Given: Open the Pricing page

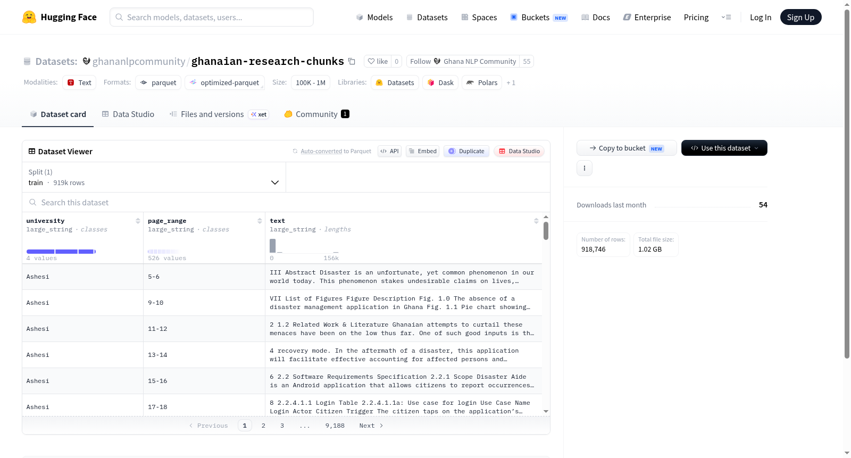Looking at the screenshot, I should pyautogui.click(x=696, y=17).
